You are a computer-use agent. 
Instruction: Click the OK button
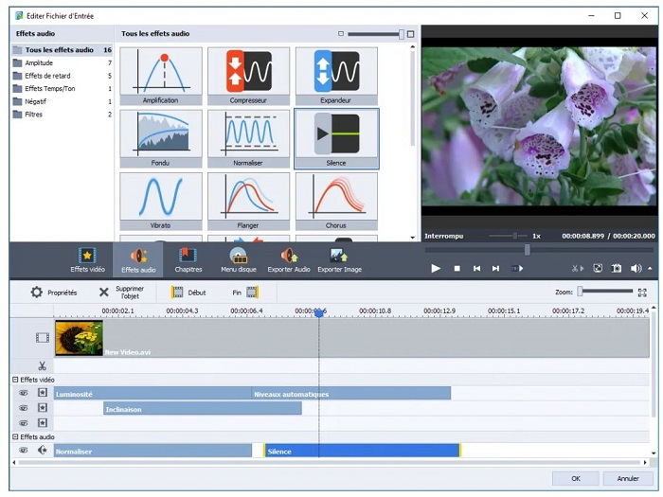[576, 478]
